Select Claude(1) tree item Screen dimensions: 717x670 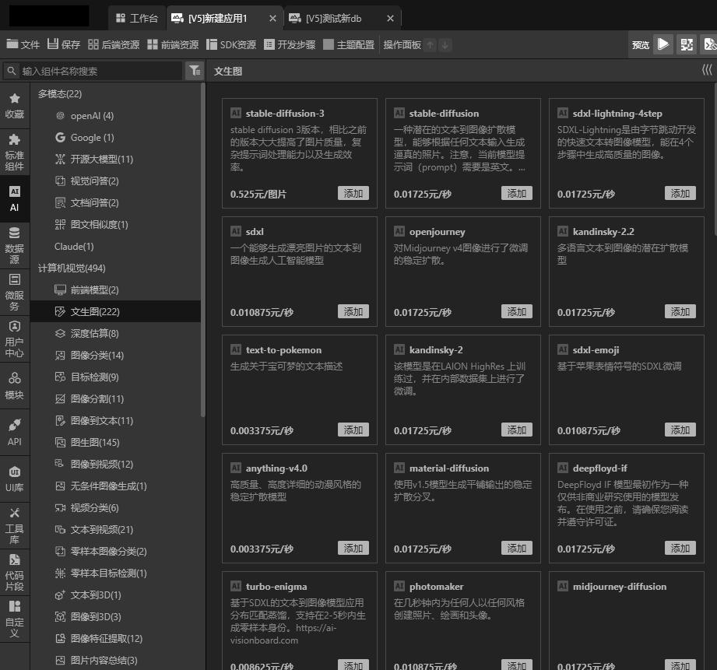click(x=115, y=247)
